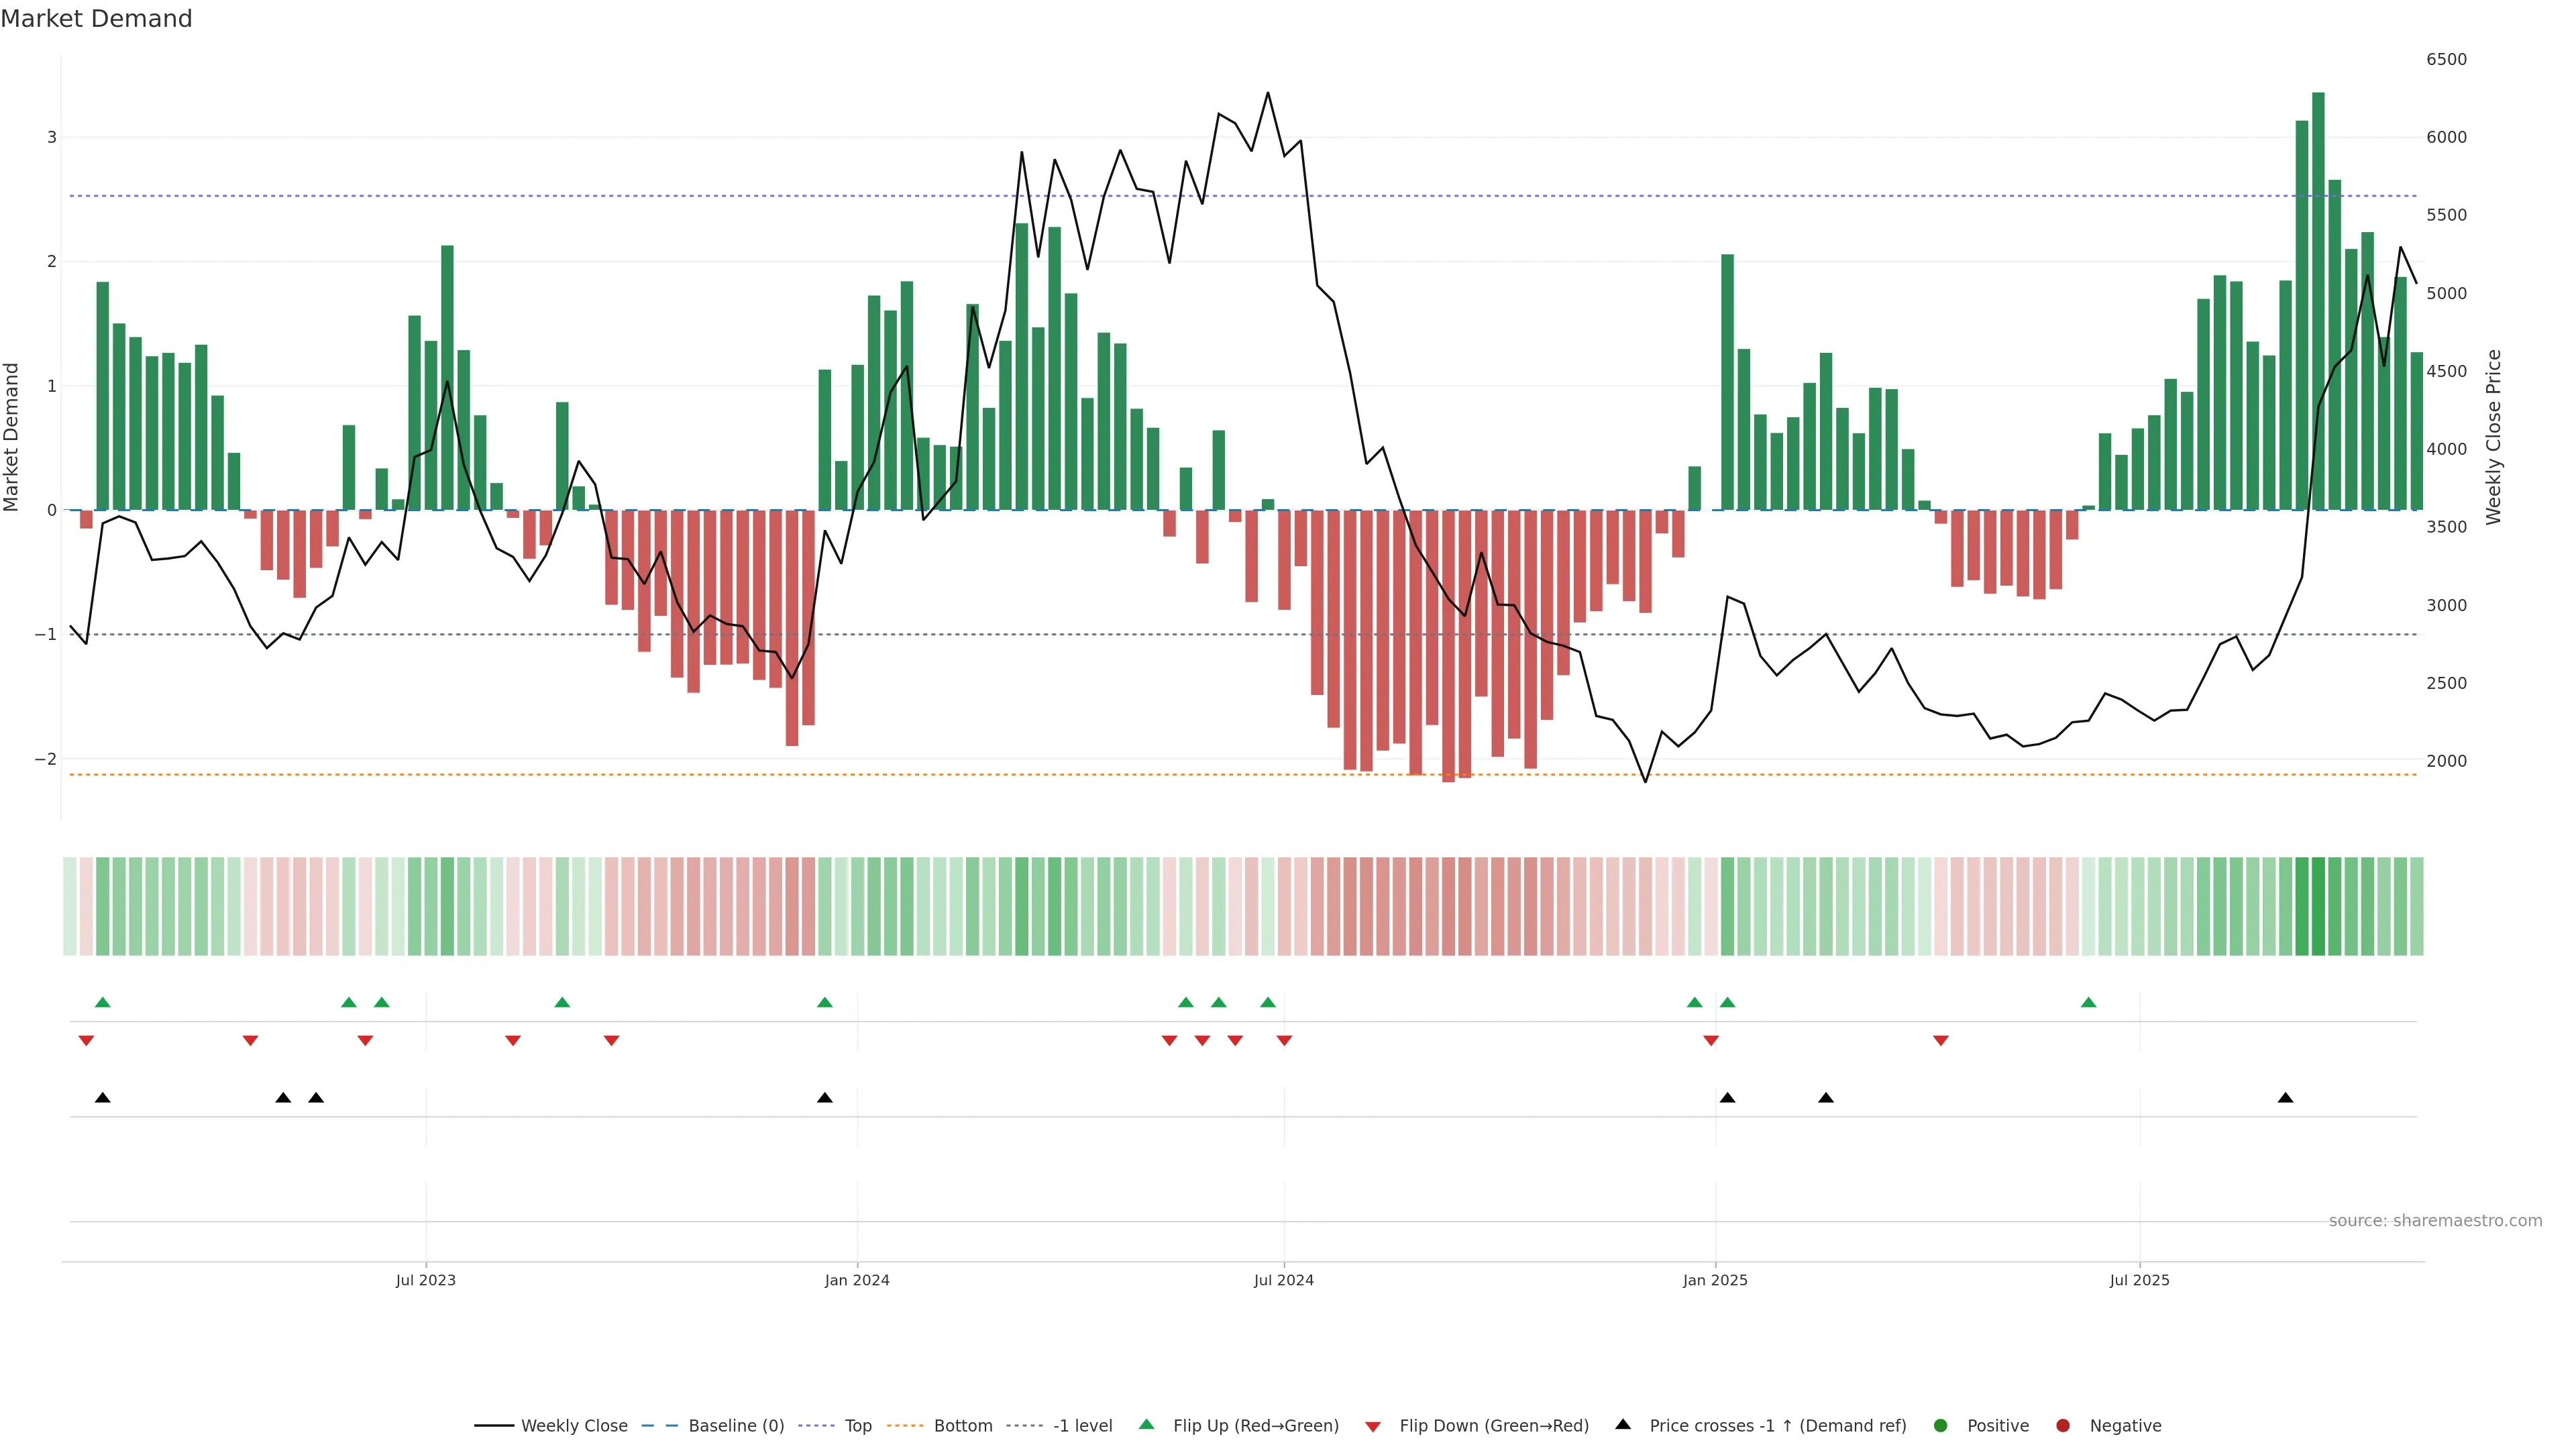Click the last green flip-up marker before Jul 2025
Screen dimensions: 2576x1449
point(2088,1003)
